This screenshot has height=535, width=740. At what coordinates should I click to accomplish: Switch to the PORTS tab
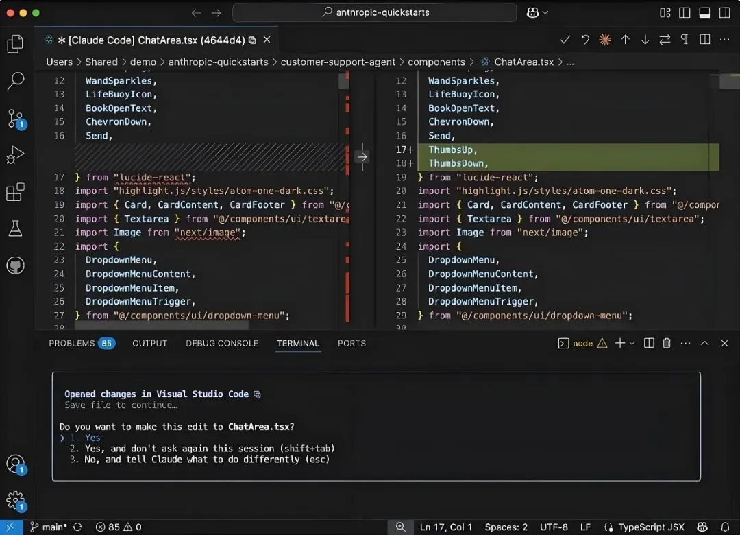351,343
